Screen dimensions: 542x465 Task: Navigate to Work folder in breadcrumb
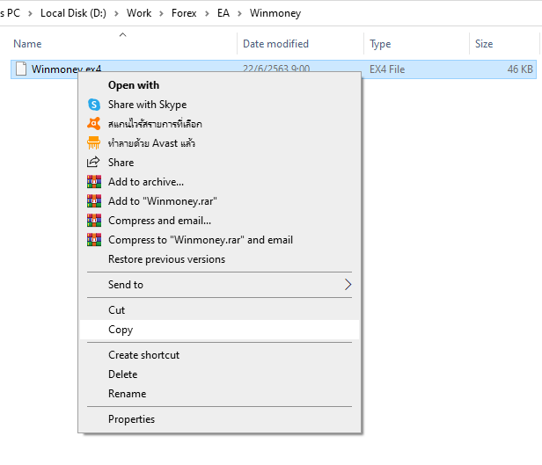pyautogui.click(x=139, y=13)
